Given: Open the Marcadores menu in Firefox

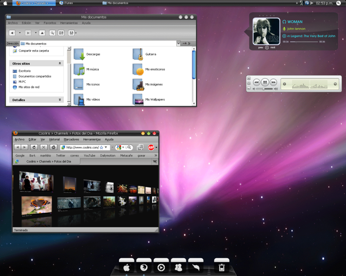Looking at the screenshot, I should (71, 139).
